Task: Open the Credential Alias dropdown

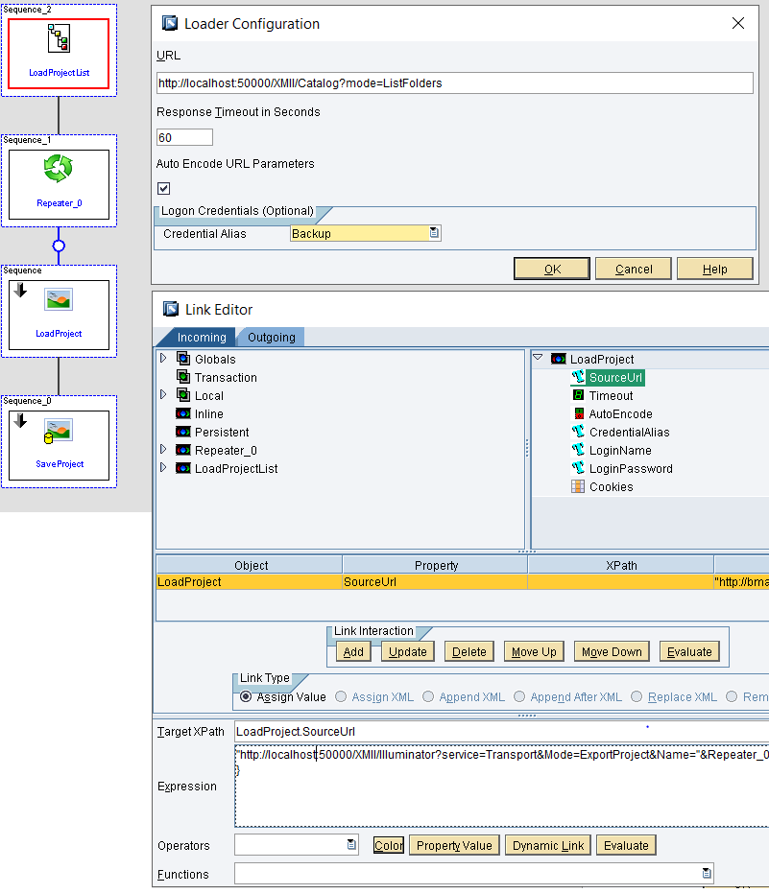Action: (x=433, y=233)
